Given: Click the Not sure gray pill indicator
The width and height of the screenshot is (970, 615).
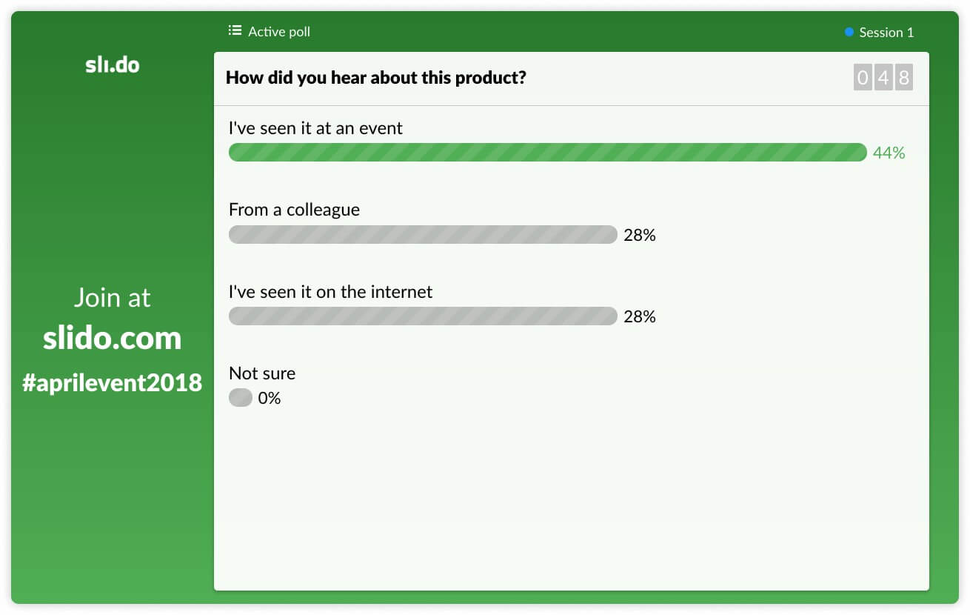Looking at the screenshot, I should pyautogui.click(x=241, y=398).
